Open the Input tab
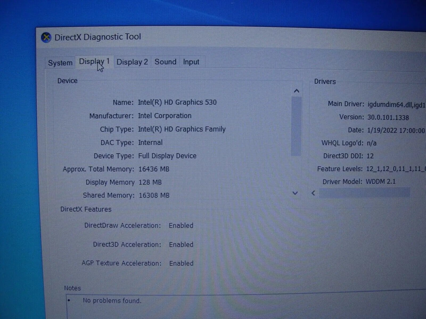 tap(191, 62)
